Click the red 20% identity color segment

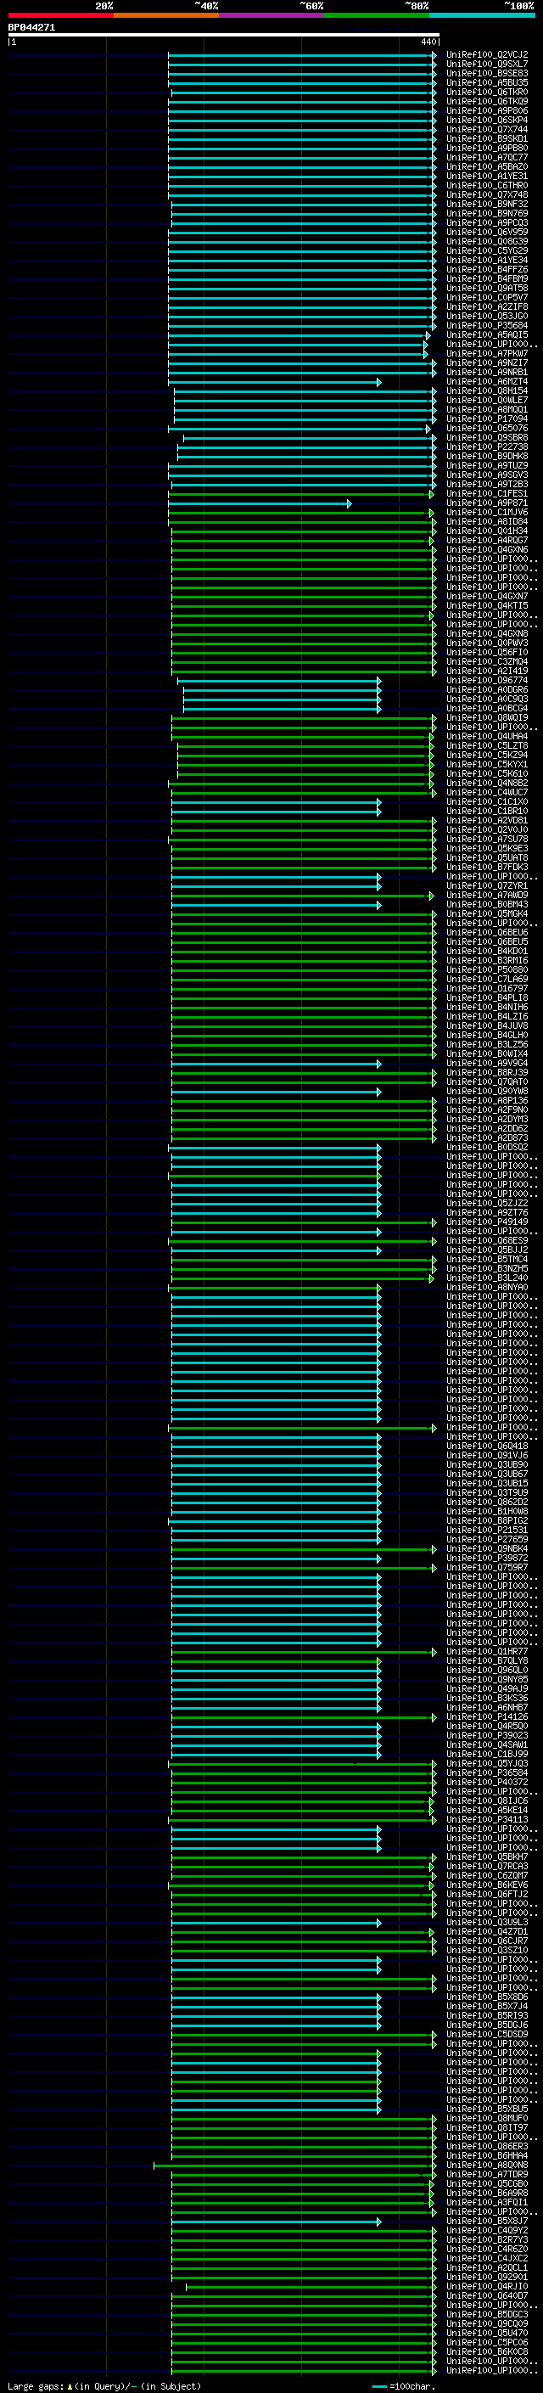[60, 15]
